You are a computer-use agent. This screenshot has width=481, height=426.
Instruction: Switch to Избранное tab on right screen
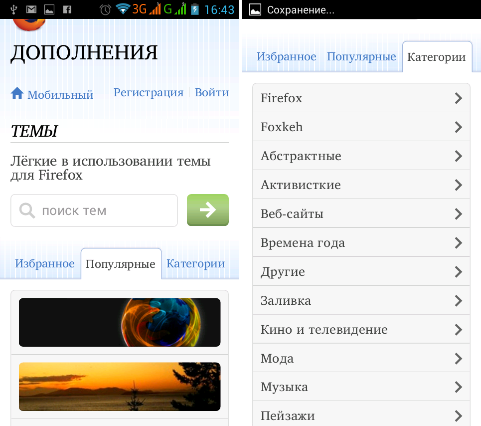click(286, 56)
